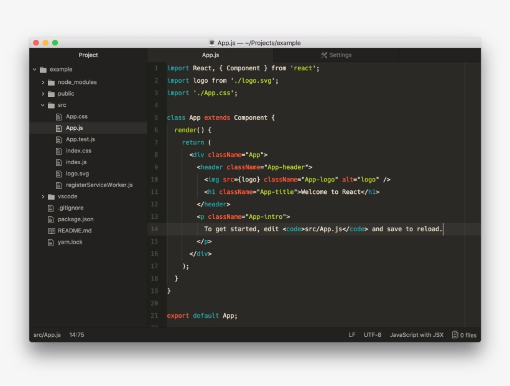The height and width of the screenshot is (386, 510).
Task: Click the Settings tab wrench icon
Action: point(325,55)
